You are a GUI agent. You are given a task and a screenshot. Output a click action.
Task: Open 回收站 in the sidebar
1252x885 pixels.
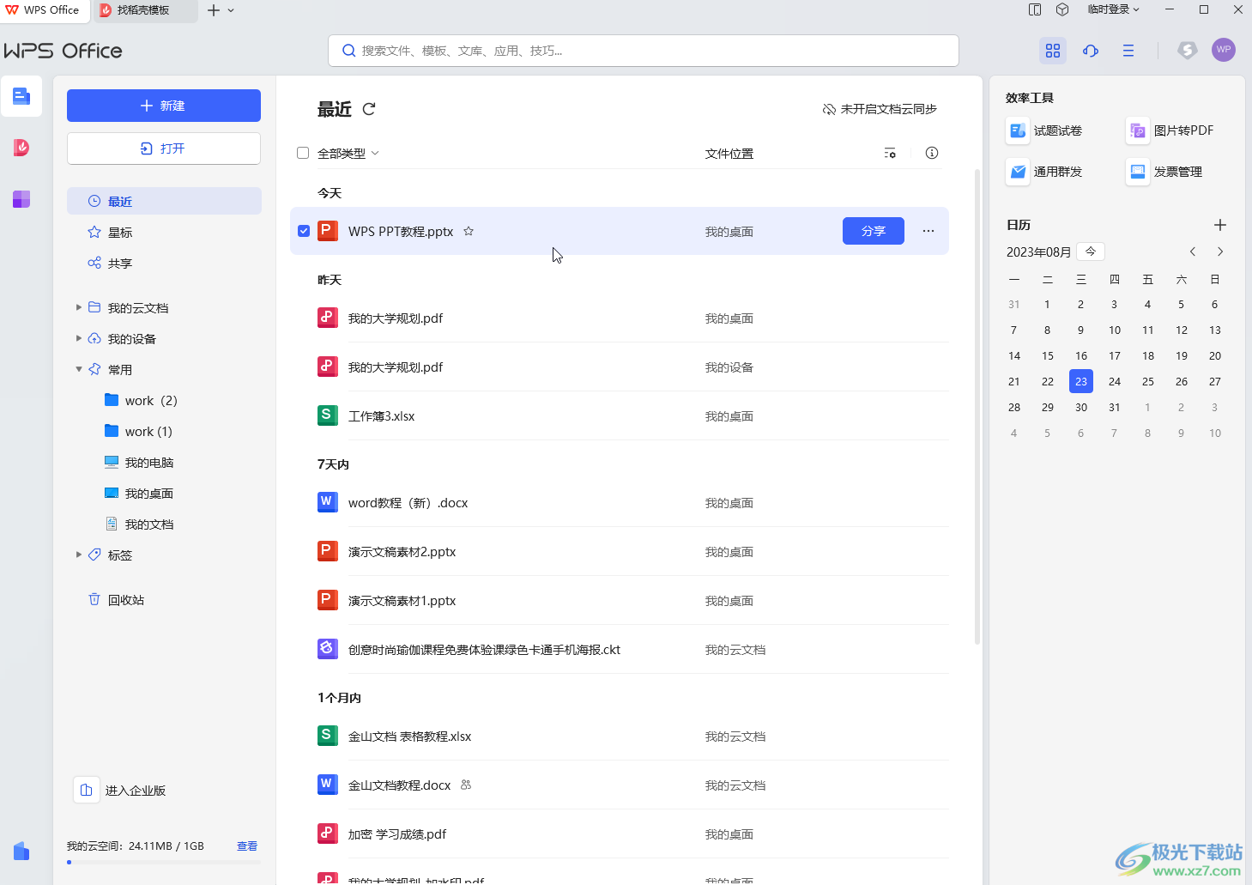tap(164, 599)
